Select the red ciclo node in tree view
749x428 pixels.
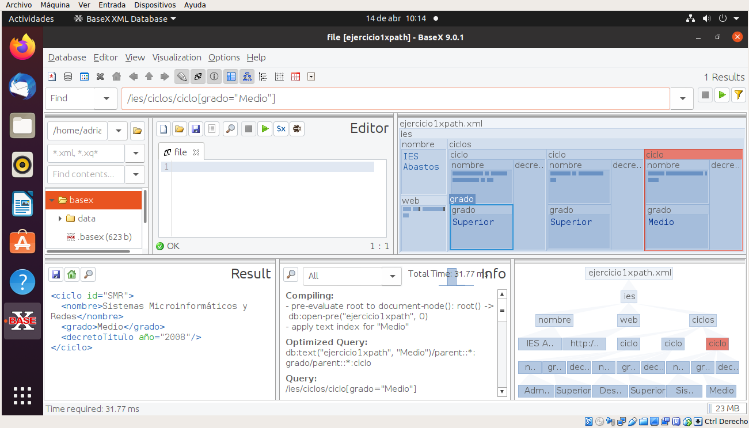pos(717,343)
